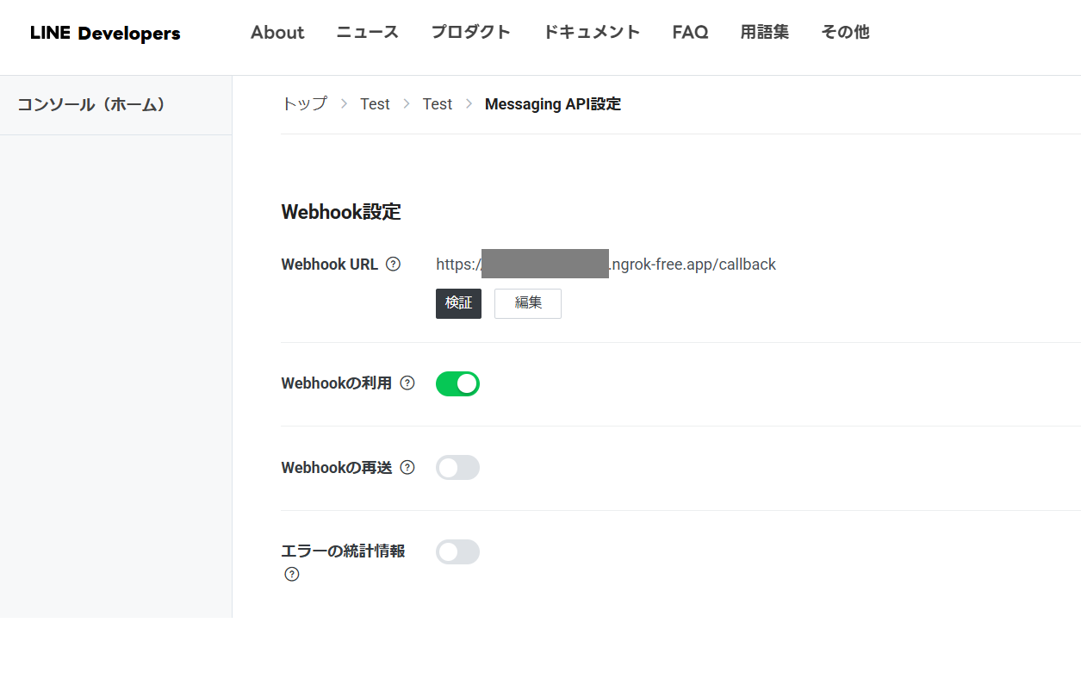This screenshot has height=685, width=1081.
Task: Disable the Webhookの利用 toggle
Action: [457, 383]
